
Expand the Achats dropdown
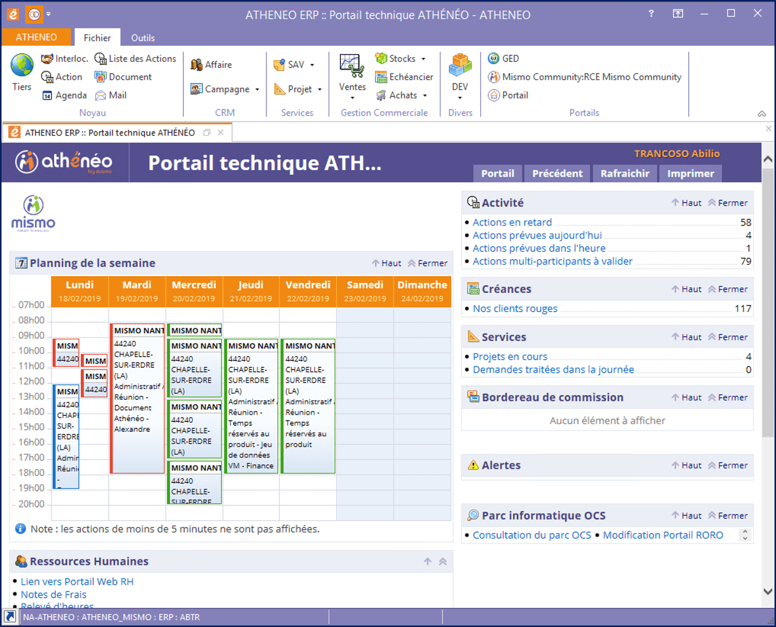[x=425, y=95]
